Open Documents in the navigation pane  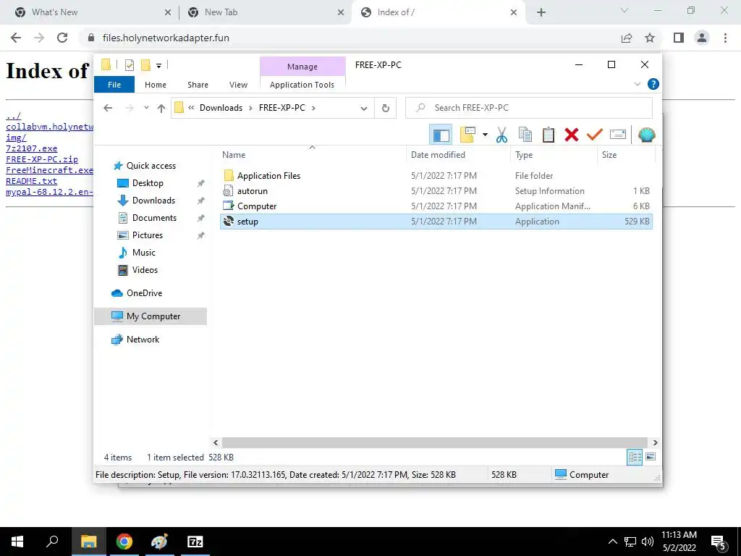click(x=154, y=218)
